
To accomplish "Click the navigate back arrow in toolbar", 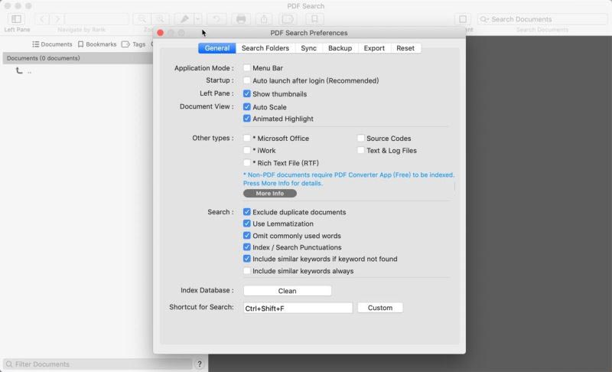I will click(x=43, y=19).
